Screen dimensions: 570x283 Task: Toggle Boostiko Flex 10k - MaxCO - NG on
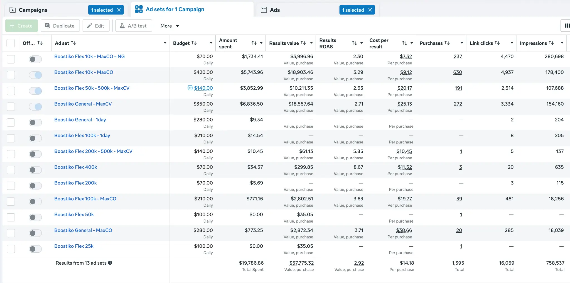click(35, 59)
